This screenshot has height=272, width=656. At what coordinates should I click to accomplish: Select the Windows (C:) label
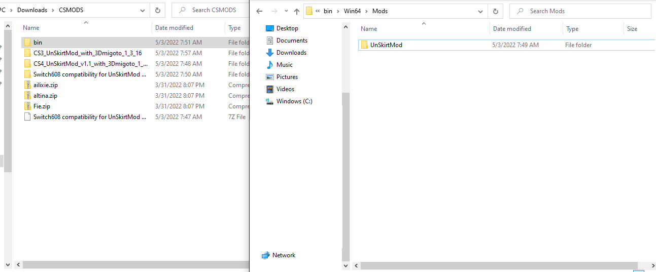294,101
